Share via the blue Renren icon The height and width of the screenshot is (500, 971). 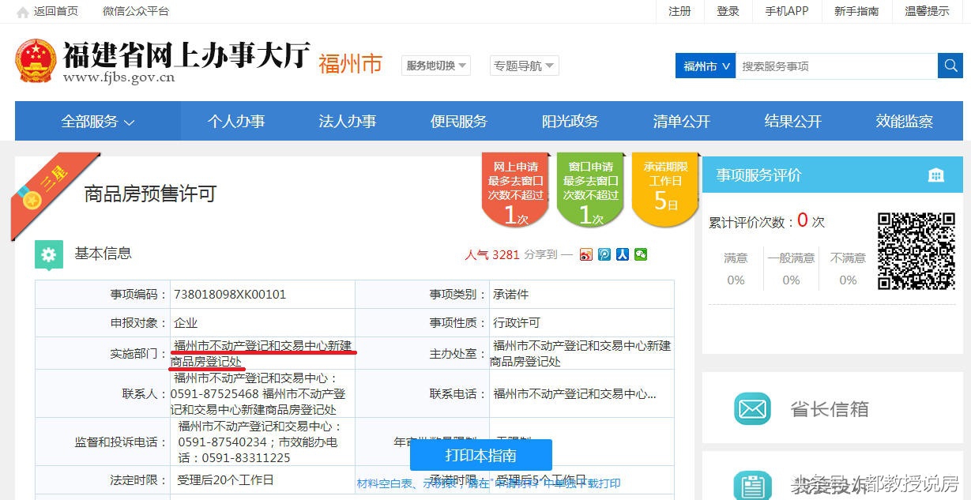623,254
